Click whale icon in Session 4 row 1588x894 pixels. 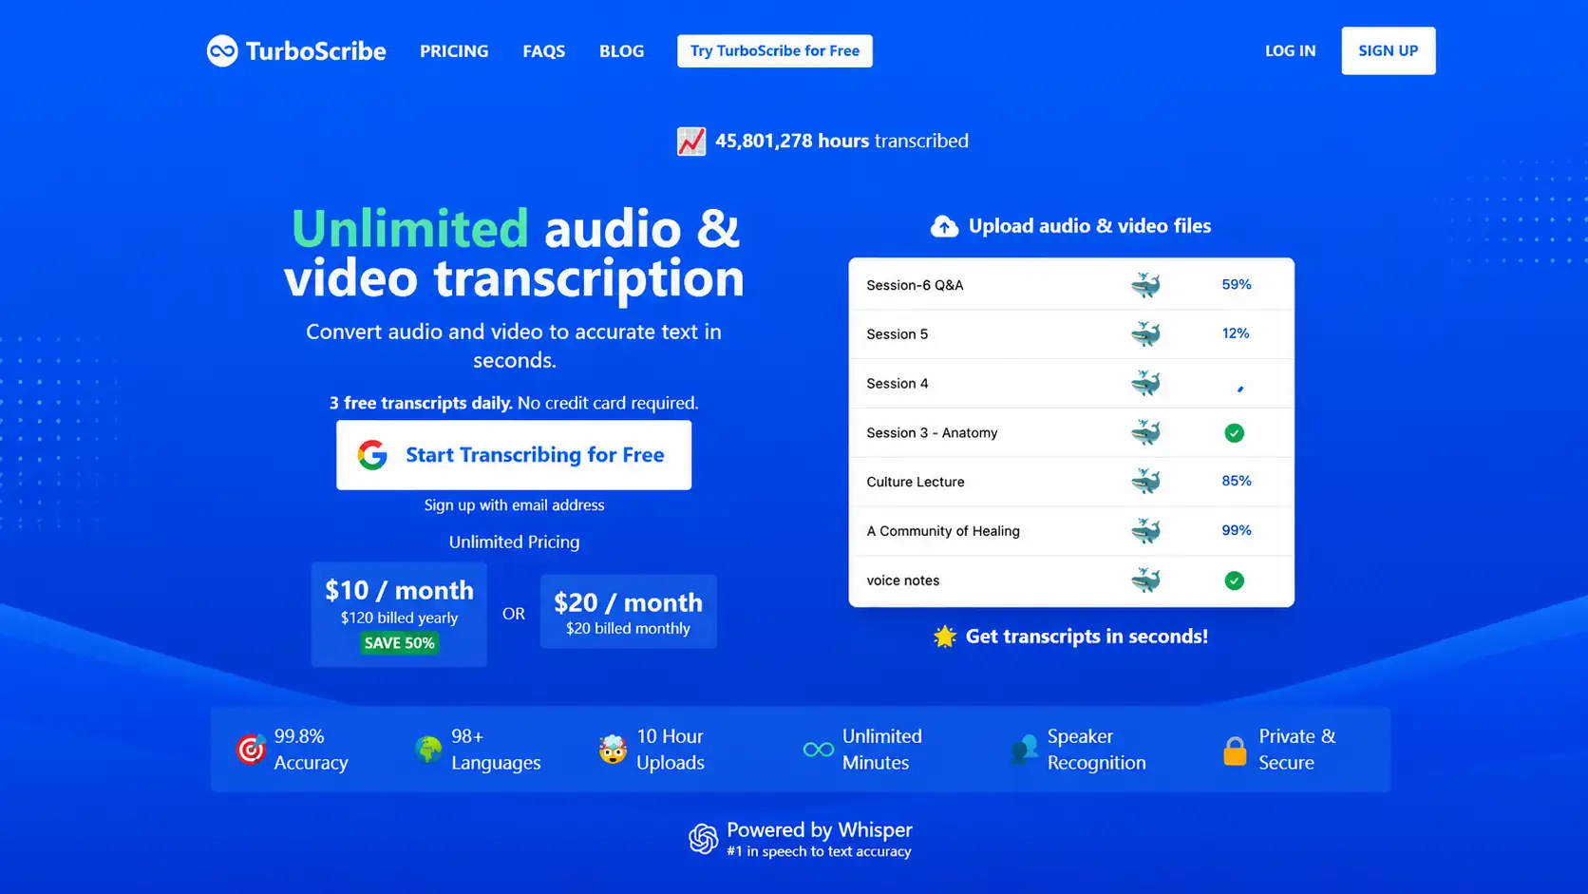(1145, 383)
